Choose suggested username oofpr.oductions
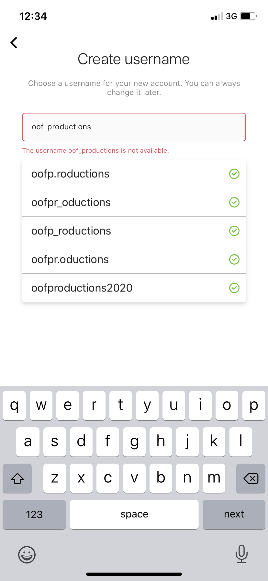 70,259
